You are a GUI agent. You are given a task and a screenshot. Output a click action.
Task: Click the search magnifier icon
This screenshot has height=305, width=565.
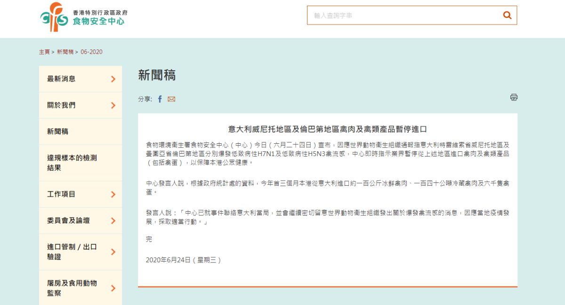pos(507,15)
